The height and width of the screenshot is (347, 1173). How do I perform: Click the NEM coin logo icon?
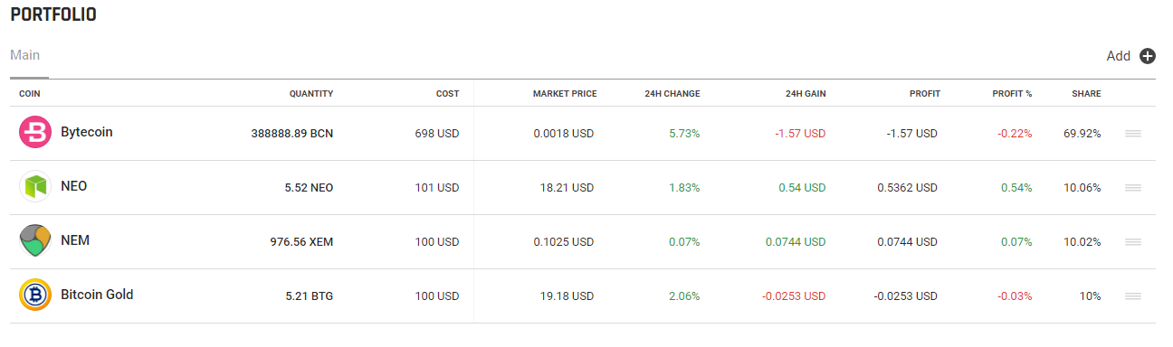[34, 241]
